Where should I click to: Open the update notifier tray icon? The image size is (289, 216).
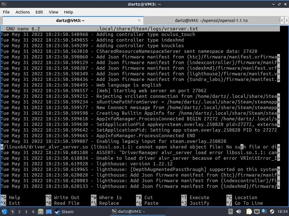264,211
